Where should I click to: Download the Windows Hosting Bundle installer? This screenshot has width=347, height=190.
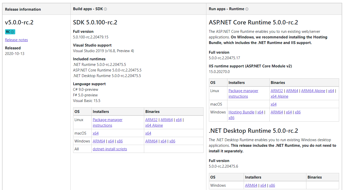click(x=241, y=112)
